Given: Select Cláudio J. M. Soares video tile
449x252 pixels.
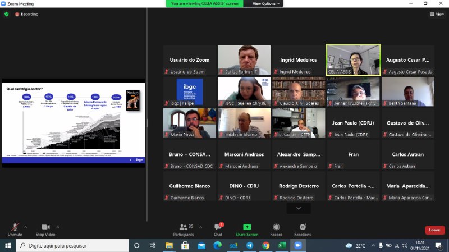Looking at the screenshot, I should pyautogui.click(x=299, y=91).
